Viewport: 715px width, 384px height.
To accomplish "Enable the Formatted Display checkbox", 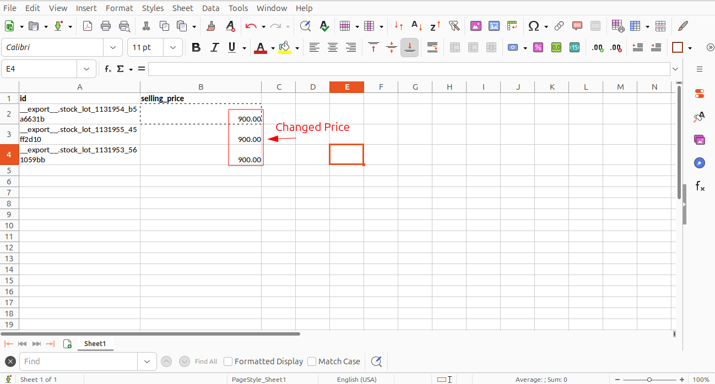I will (228, 361).
